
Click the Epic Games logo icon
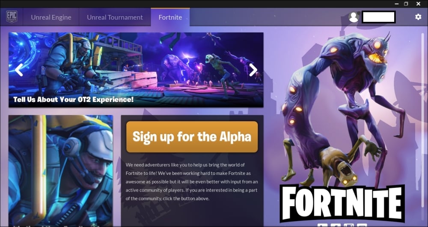(x=12, y=17)
